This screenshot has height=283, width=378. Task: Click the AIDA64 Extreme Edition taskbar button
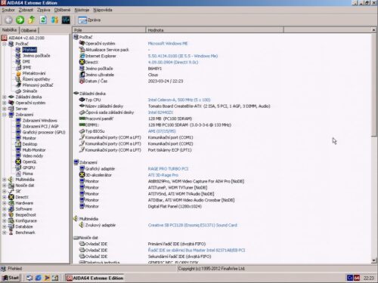(x=94, y=278)
